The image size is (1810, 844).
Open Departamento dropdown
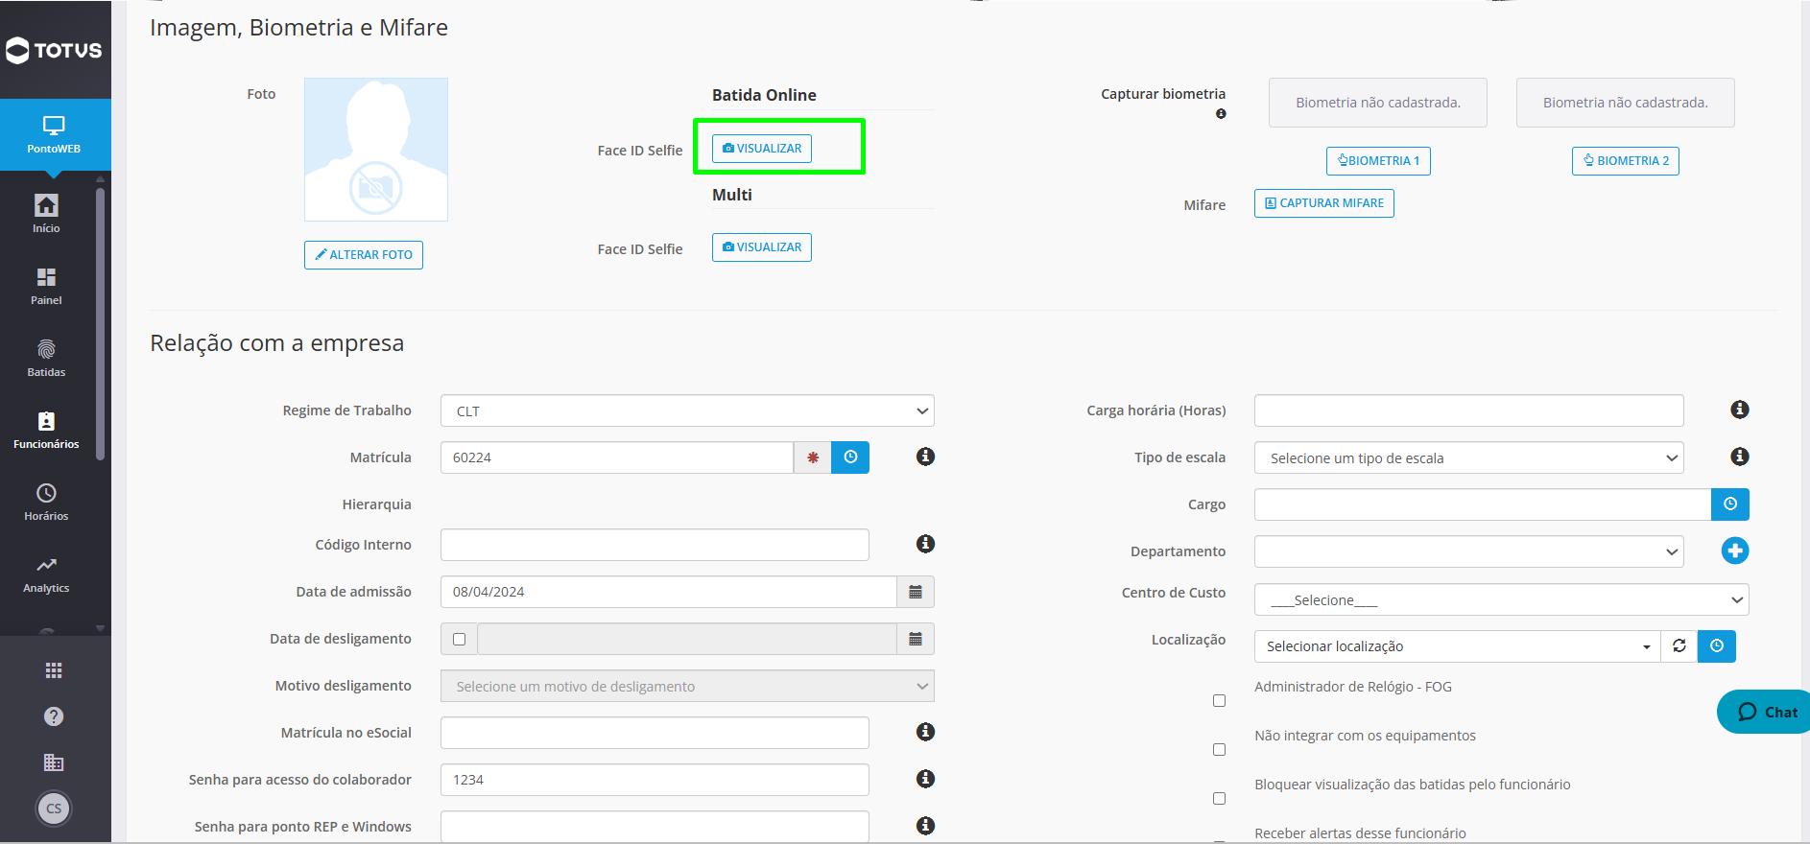click(1468, 551)
